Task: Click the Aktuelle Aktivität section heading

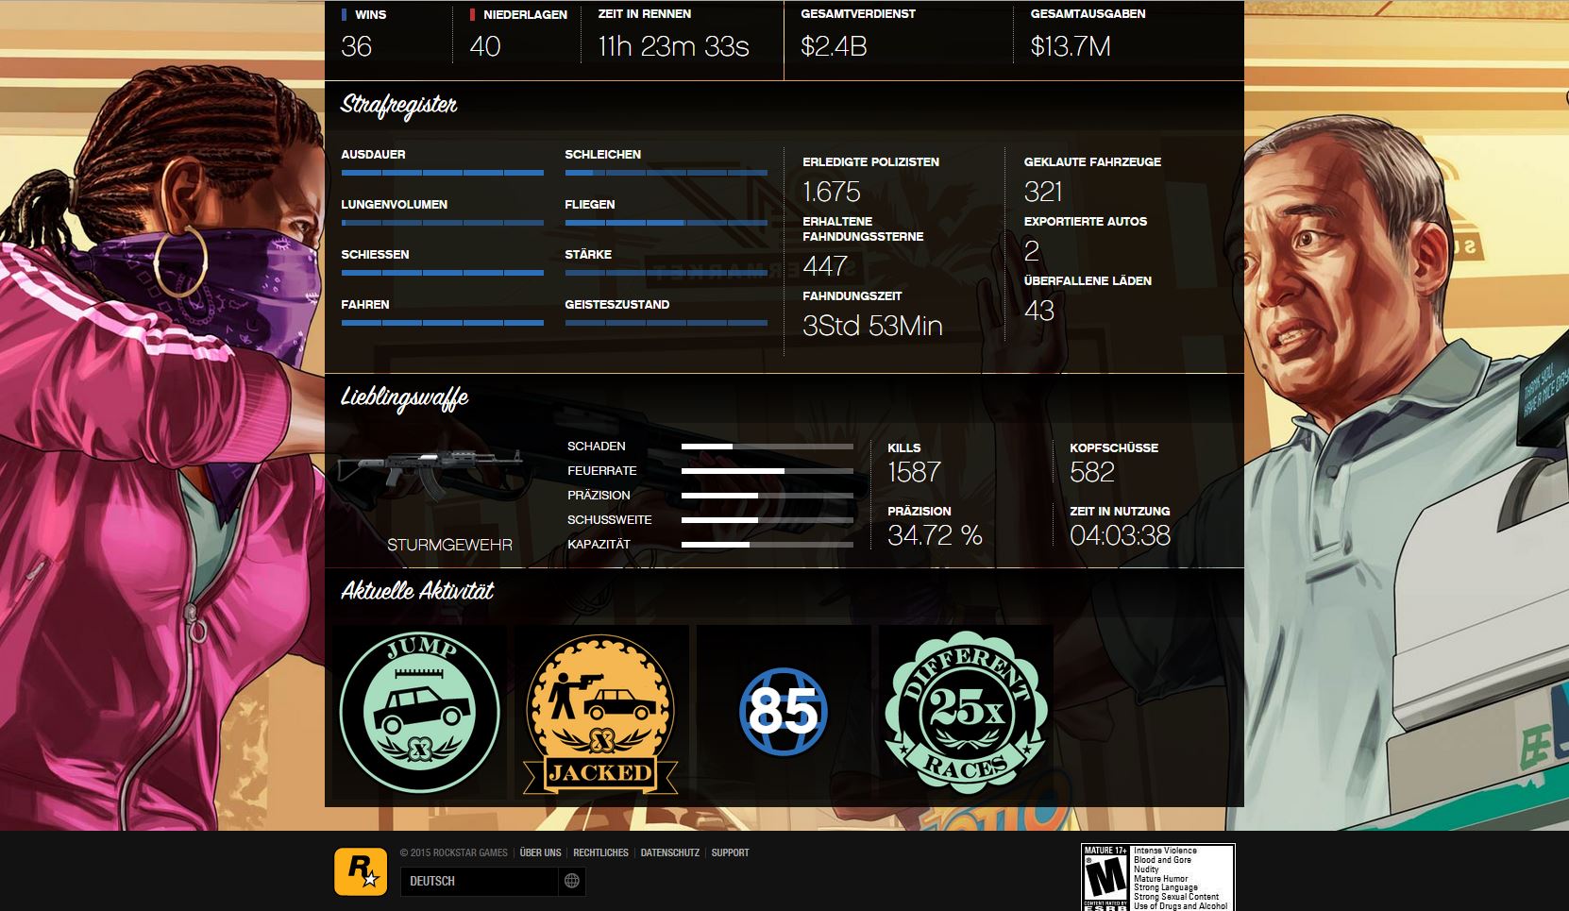Action: click(x=417, y=592)
